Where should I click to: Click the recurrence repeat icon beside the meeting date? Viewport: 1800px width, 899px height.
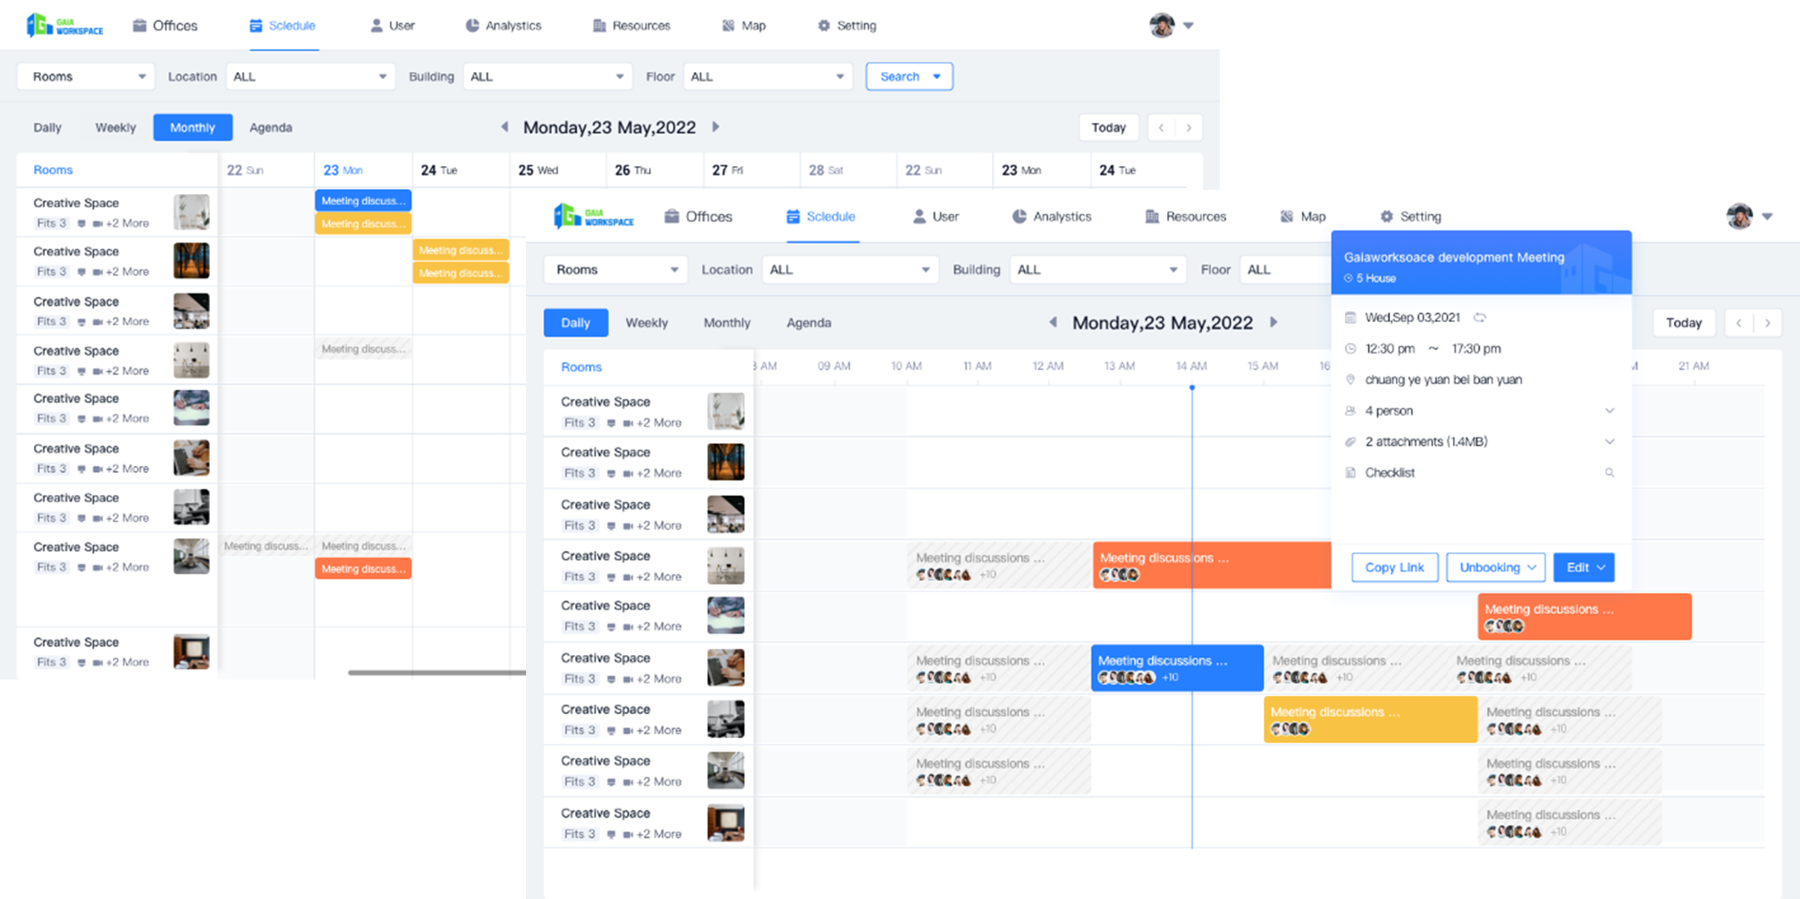(x=1481, y=317)
